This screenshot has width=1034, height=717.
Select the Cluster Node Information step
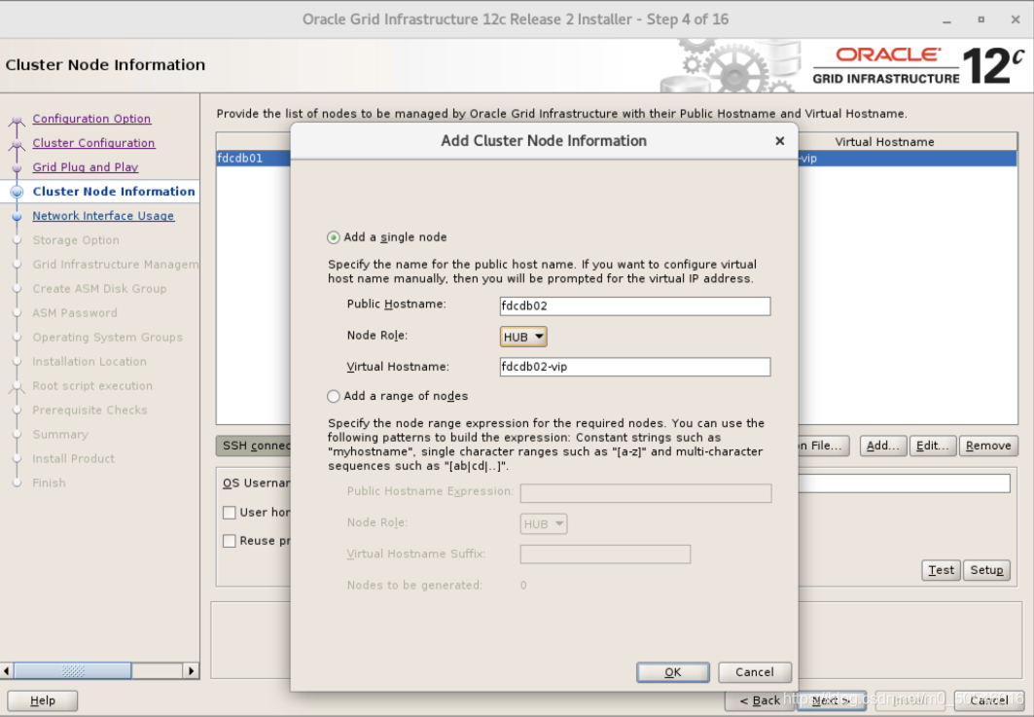(114, 192)
